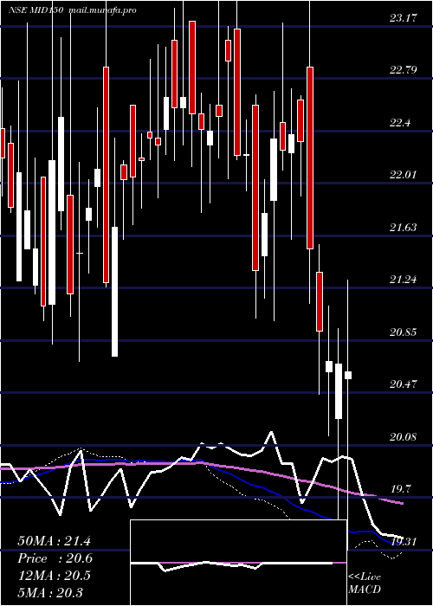Click the 23.17 price axis label
This screenshot has width=433, height=606.
point(403,18)
